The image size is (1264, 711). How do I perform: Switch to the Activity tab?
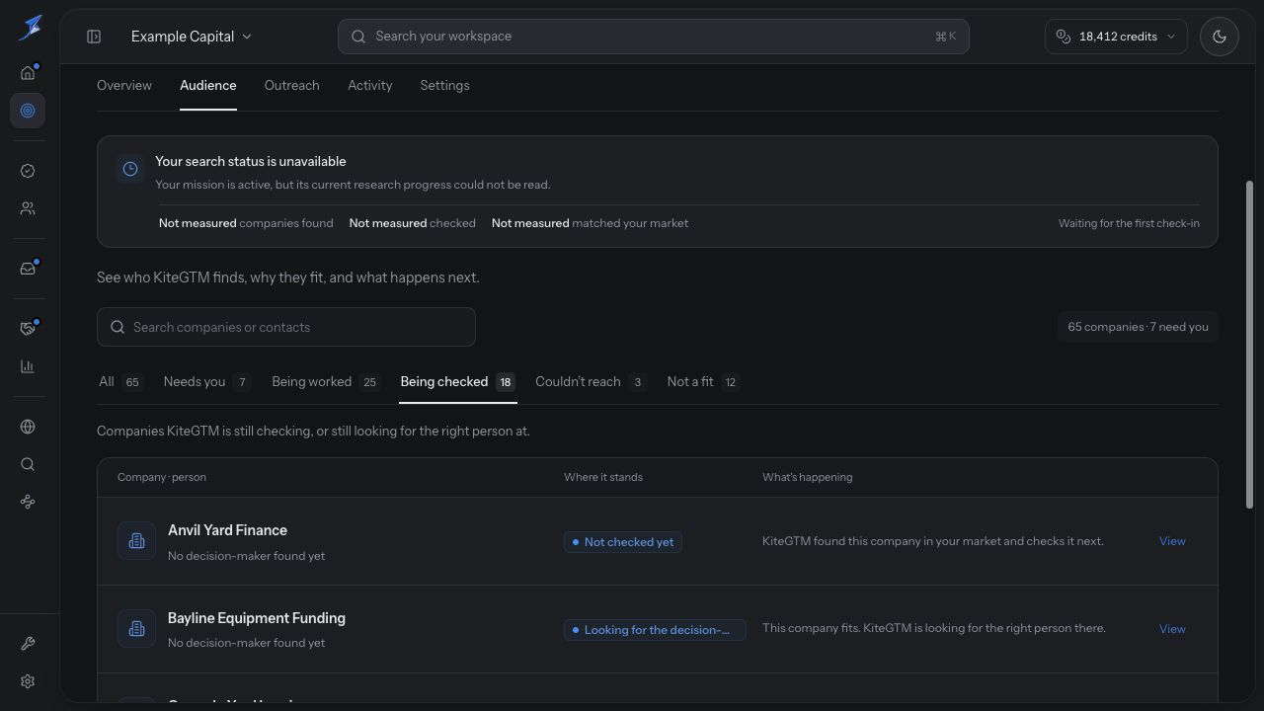coord(370,86)
